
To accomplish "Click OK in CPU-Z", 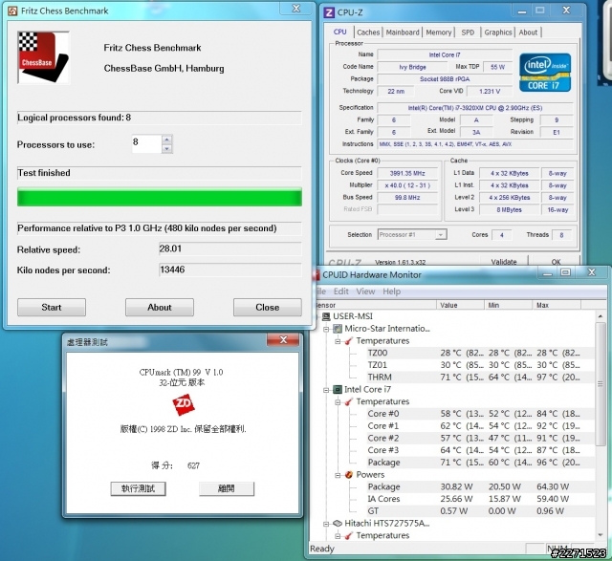I will pos(556,261).
